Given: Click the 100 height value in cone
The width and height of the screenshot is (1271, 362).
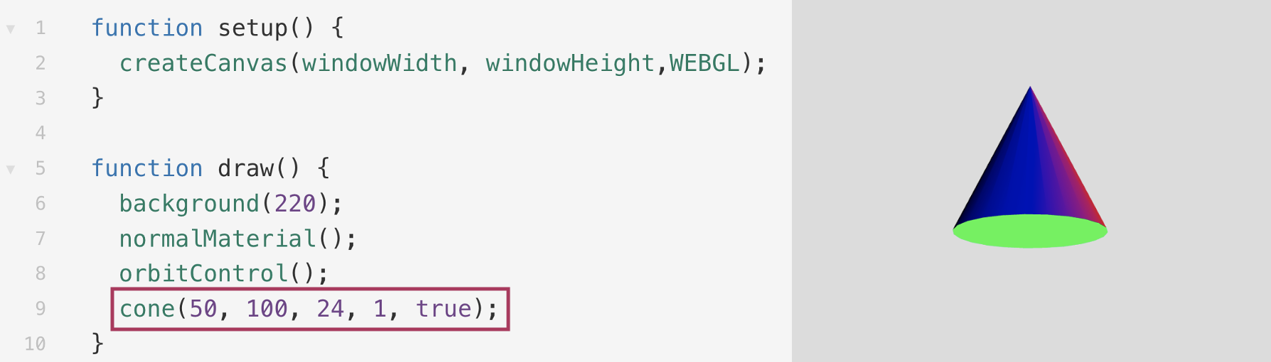Looking at the screenshot, I should (267, 309).
